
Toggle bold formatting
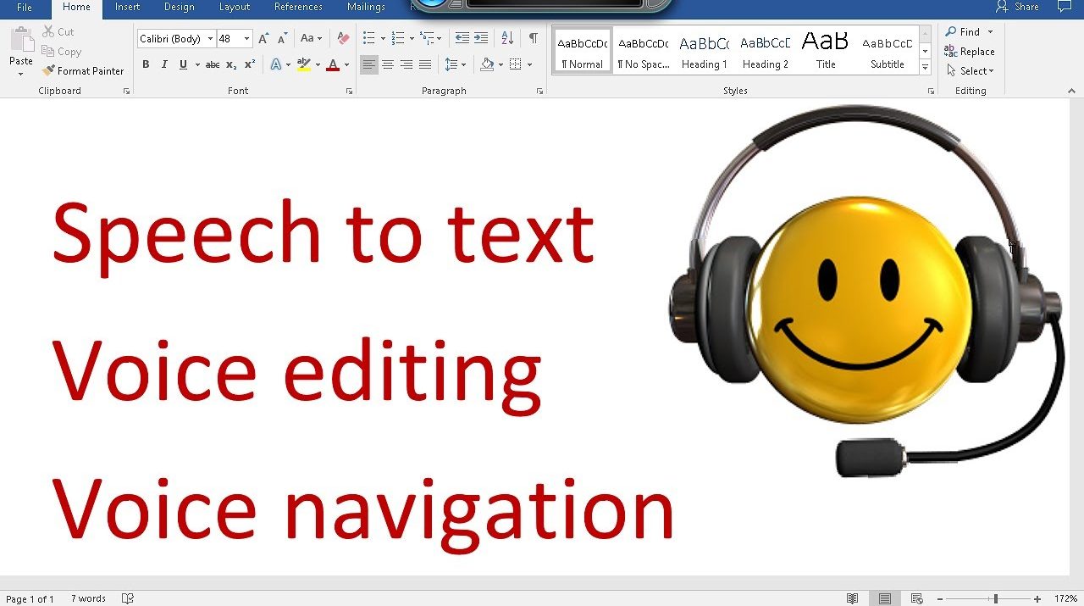146,64
